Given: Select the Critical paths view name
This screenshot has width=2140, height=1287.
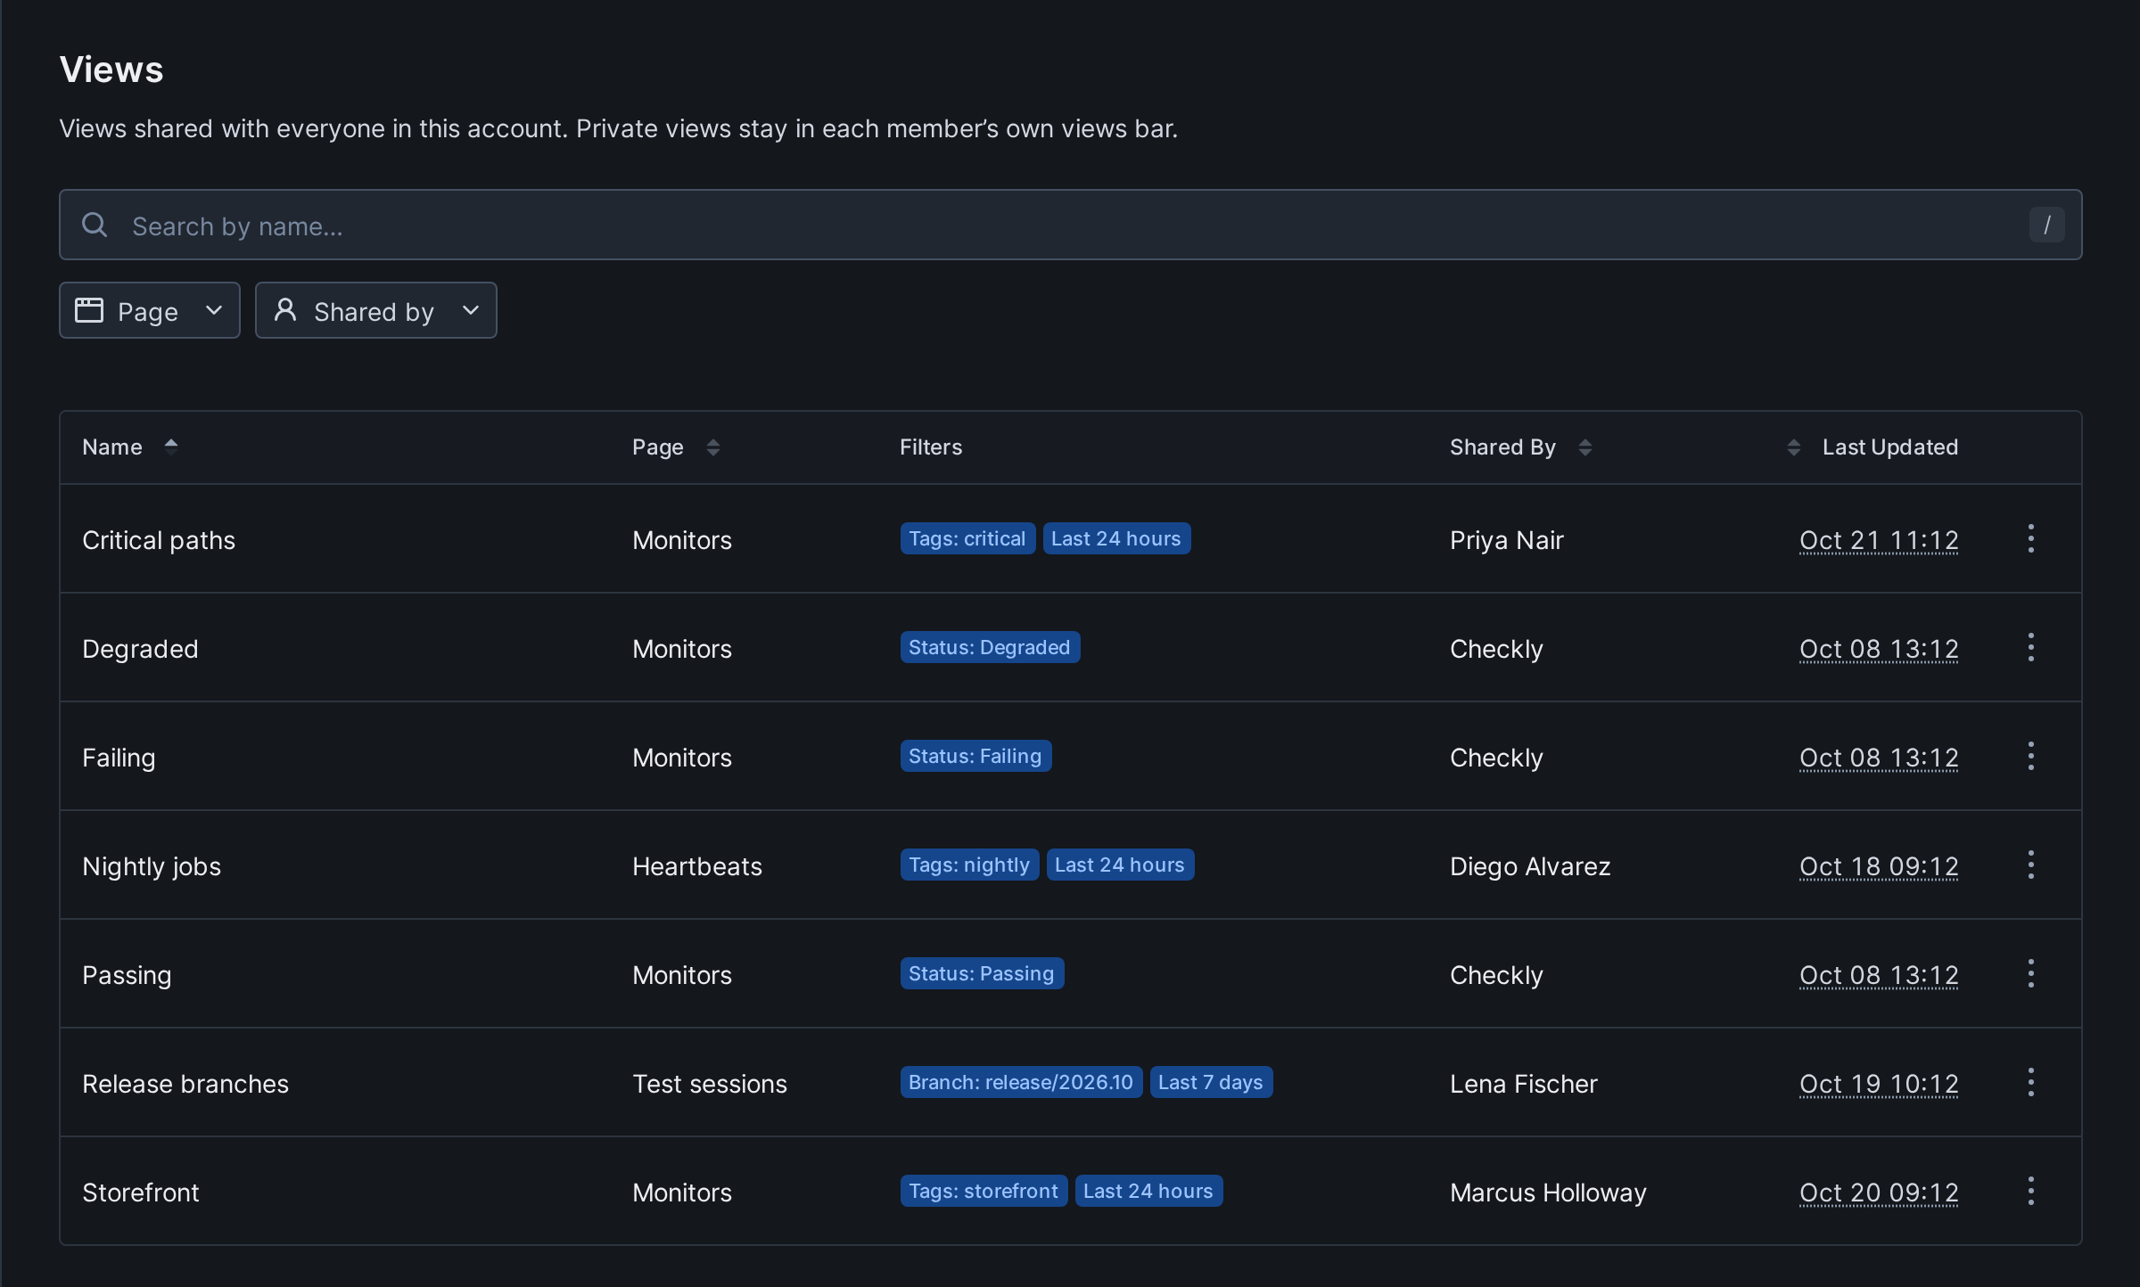Looking at the screenshot, I should point(159,540).
